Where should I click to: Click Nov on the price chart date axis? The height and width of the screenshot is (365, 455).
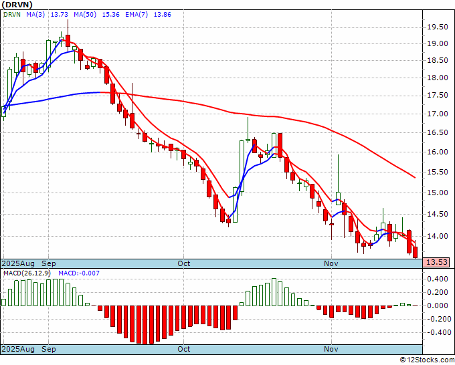[331, 263]
